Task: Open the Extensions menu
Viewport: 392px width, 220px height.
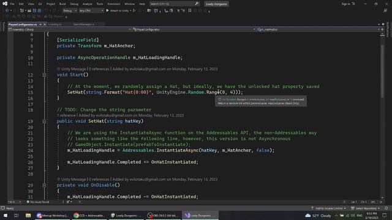Action: point(114,4)
